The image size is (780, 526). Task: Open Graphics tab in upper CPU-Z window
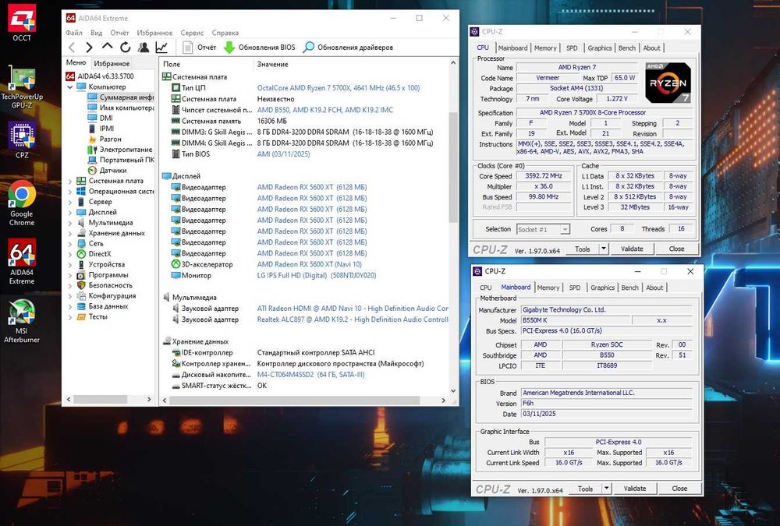click(x=599, y=48)
